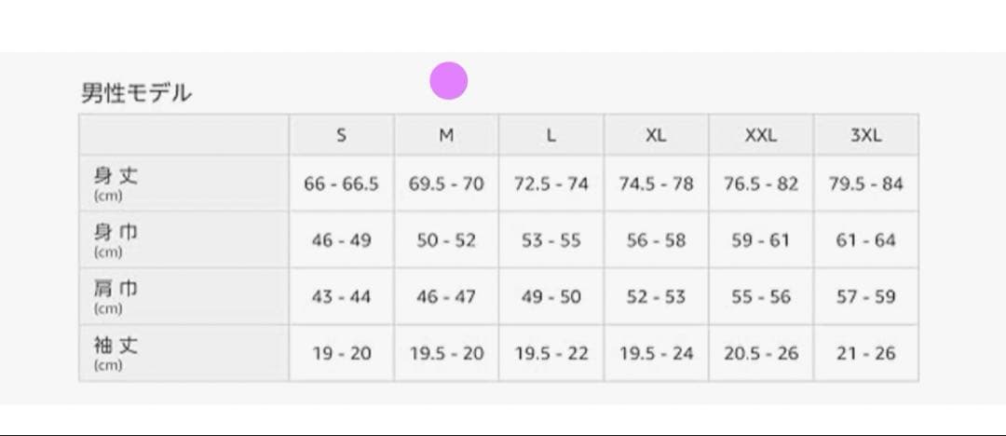Select the XL size column header
The width and height of the screenshot is (1006, 436).
click(656, 135)
